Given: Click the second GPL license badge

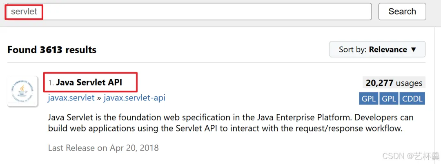Looking at the screenshot, I should tap(388, 98).
